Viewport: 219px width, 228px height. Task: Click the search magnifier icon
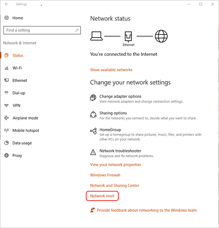click(77, 30)
